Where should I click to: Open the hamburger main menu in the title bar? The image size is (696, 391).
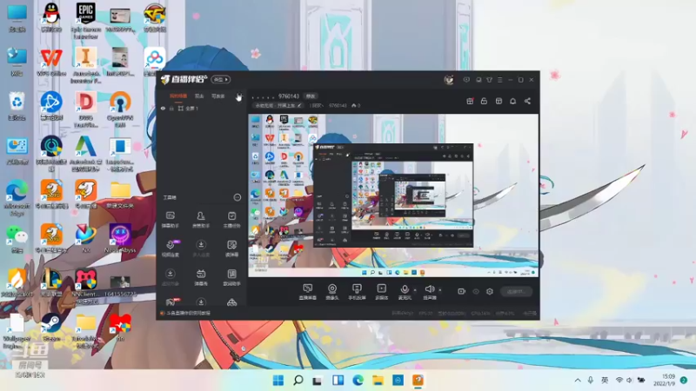(x=499, y=80)
